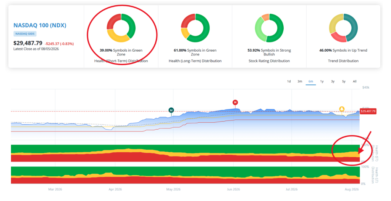Viewport: 391px width, 201px height.
Task: Click the Trend Distribution label
Action: point(343,61)
